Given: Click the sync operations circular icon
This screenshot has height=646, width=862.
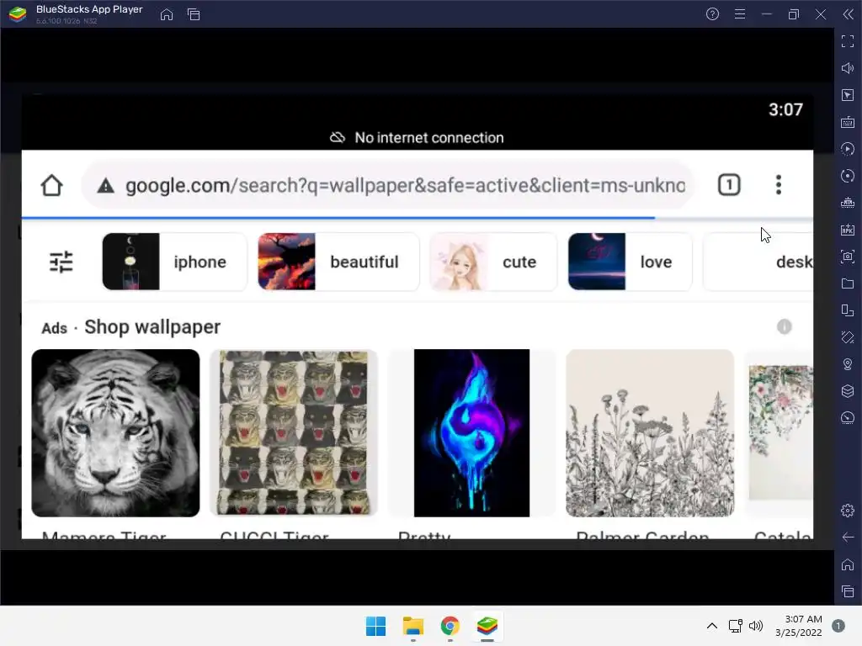Looking at the screenshot, I should 848,176.
